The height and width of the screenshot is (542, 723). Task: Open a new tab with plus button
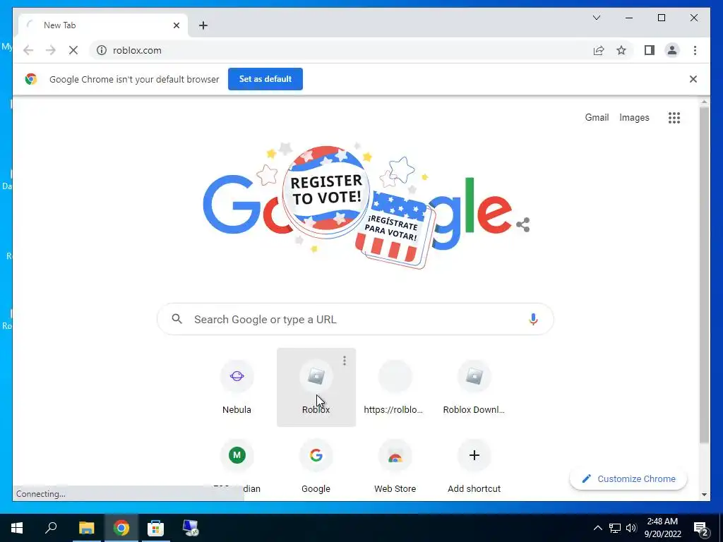click(203, 25)
